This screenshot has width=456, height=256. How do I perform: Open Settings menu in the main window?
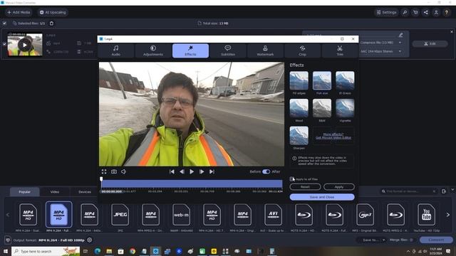pos(386,13)
